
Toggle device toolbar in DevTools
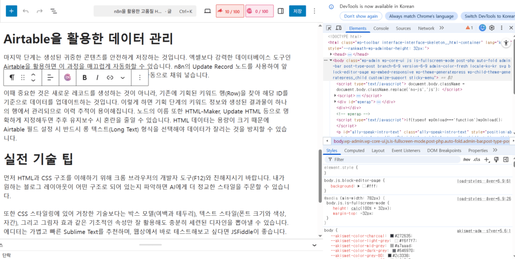point(339,28)
